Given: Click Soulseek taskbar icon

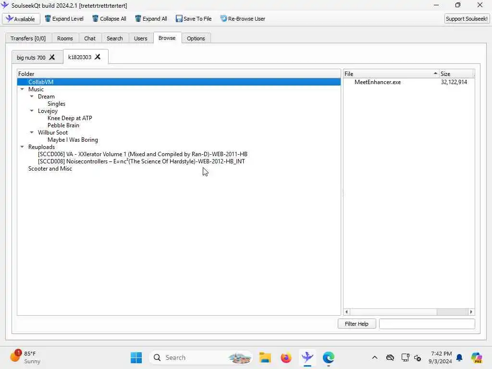Looking at the screenshot, I should tap(307, 357).
